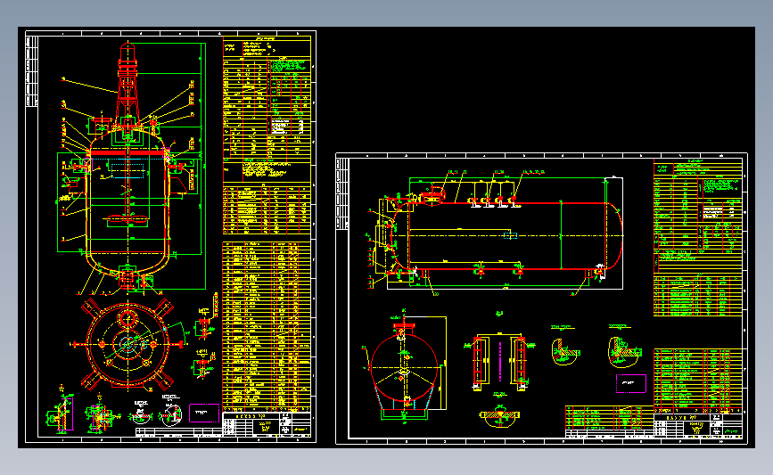Viewport: 773px width, 475px height.
Task: Click the agitator motor atop the reactor
Action: tap(127, 53)
